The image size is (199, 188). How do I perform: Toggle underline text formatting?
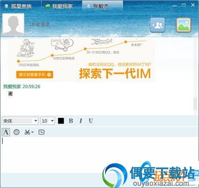tap(91, 121)
